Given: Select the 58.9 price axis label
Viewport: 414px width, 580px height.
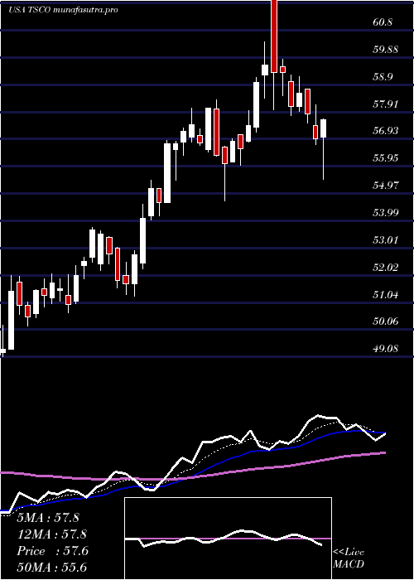Looking at the screenshot, I should (x=383, y=77).
